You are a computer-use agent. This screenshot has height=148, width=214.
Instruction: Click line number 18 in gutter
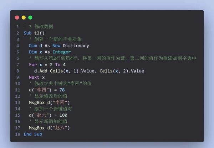(x=17, y=134)
